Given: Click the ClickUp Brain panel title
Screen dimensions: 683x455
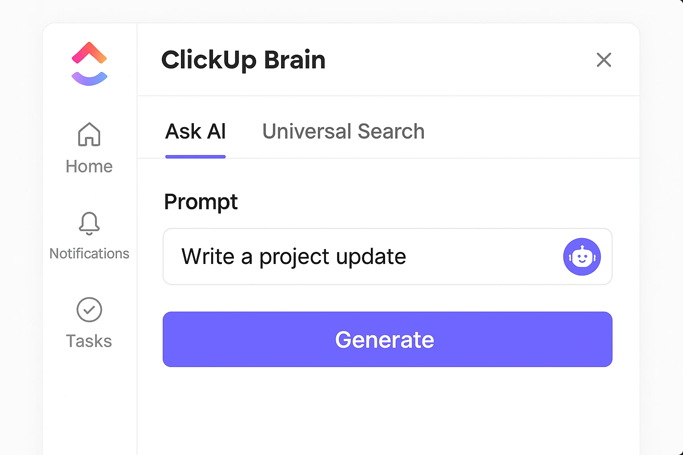Looking at the screenshot, I should pyautogui.click(x=243, y=60).
